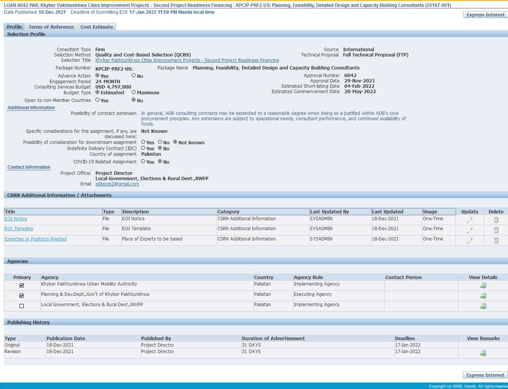Select Estimated Short-listing Date 04-Feb-2022
The height and width of the screenshot is (389, 508).
point(359,86)
